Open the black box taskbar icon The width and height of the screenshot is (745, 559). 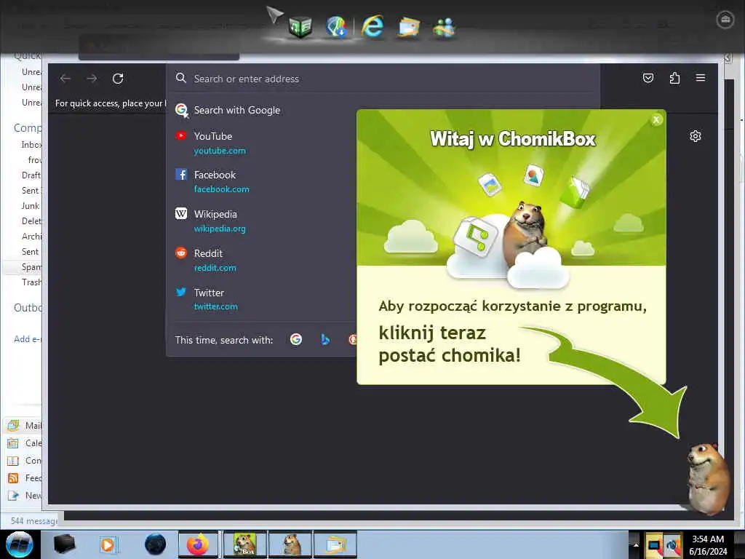(x=65, y=544)
